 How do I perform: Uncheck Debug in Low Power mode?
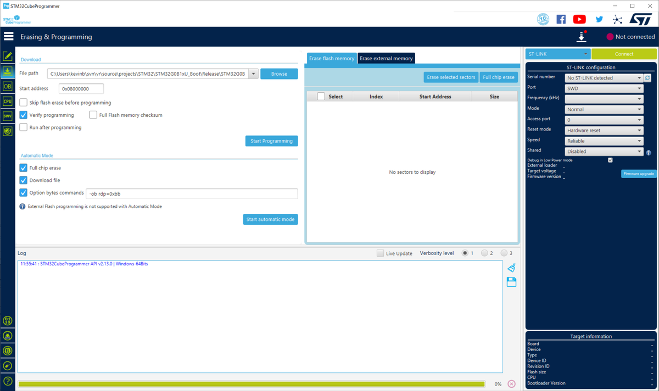(x=610, y=160)
